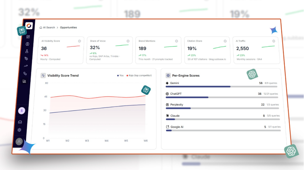Click the ChatGPT score progress bar

point(222,97)
